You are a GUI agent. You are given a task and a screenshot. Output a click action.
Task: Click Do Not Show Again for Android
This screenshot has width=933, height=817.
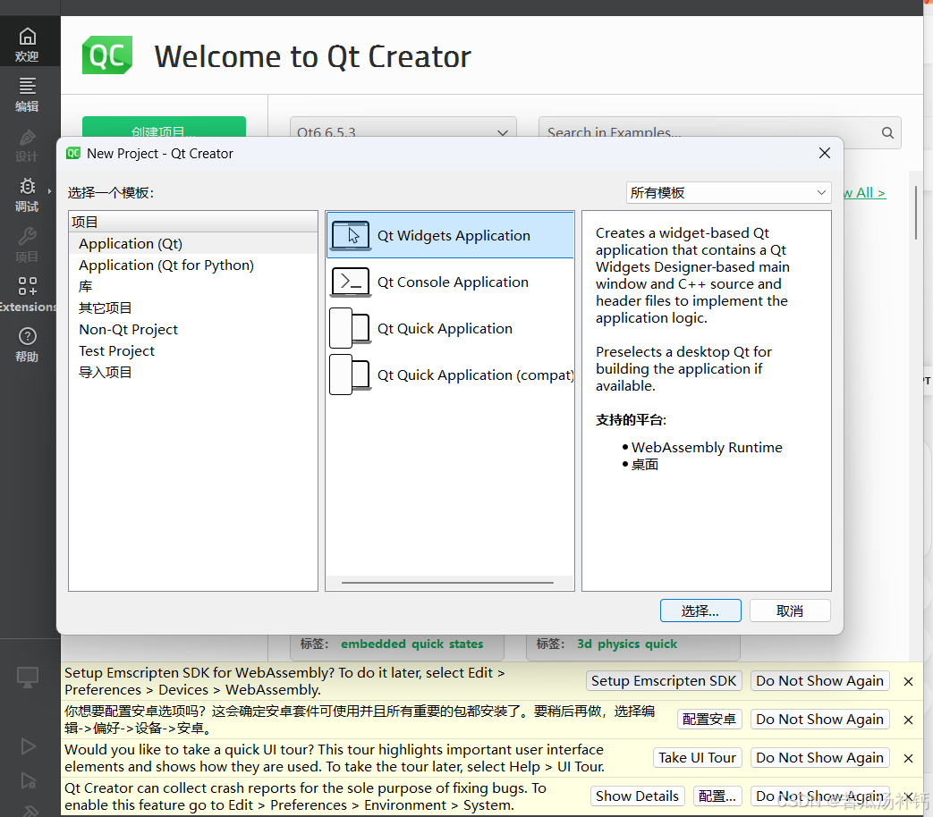(819, 720)
